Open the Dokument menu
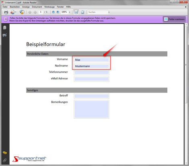The image size is (189, 166). 37,7
